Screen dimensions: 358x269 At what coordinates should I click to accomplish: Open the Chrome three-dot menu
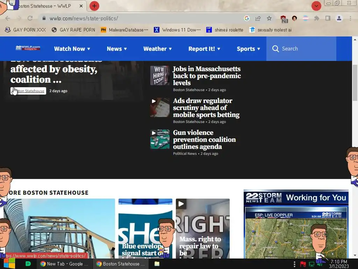tap(350, 18)
